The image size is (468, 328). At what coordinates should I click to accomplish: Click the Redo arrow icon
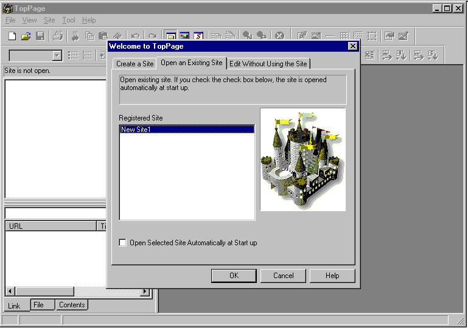click(153, 36)
